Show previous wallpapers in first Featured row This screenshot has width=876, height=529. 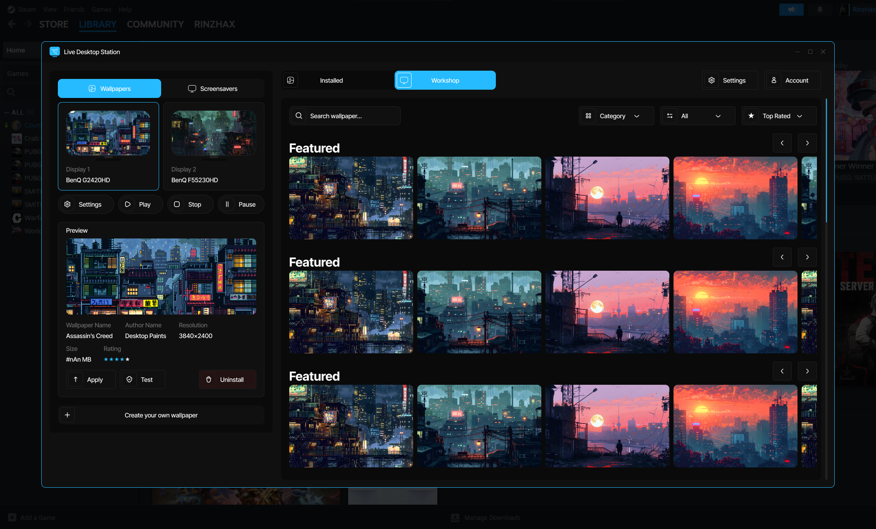[x=782, y=143]
